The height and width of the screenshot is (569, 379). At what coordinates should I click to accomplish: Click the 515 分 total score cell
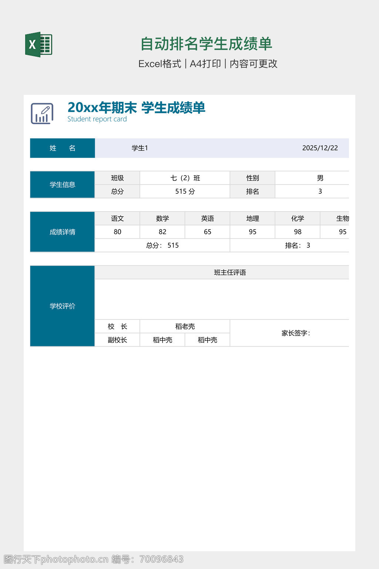pyautogui.click(x=185, y=192)
